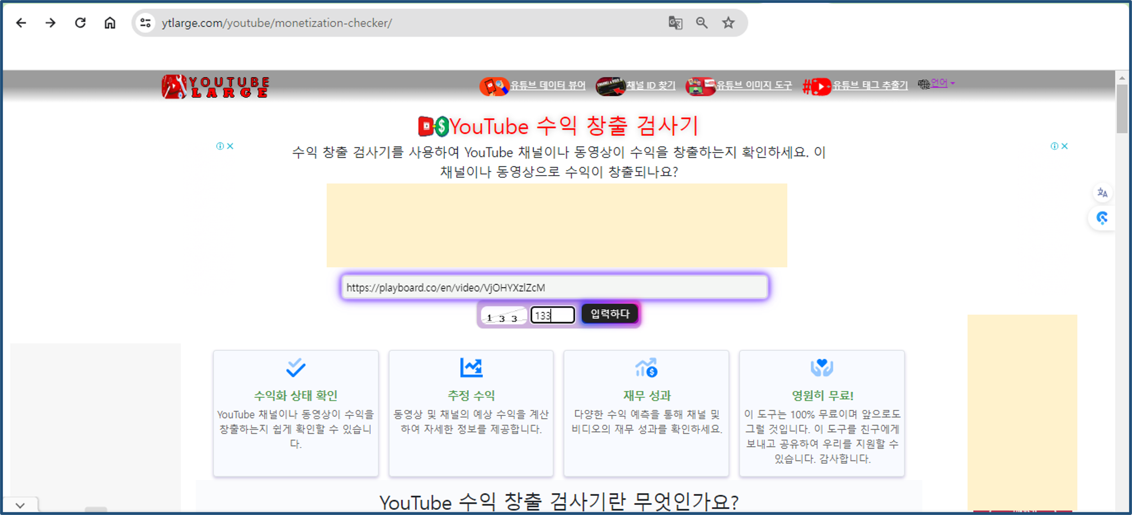Viewport: 1132px width, 515px height.
Task: Click the channel ID finder icon
Action: [x=610, y=86]
